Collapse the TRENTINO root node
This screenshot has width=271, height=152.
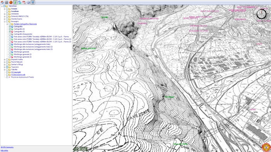point(2,6)
